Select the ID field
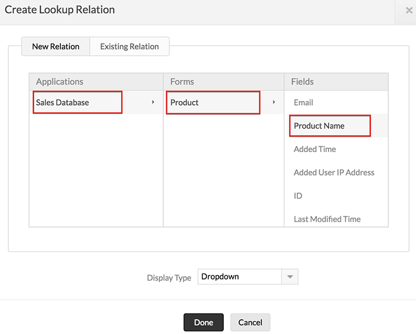The height and width of the screenshot is (334, 416). click(298, 195)
